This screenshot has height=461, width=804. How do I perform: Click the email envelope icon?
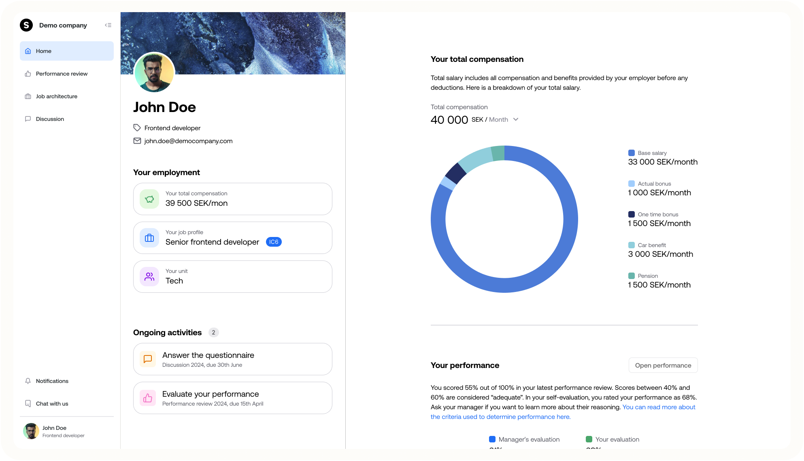pyautogui.click(x=137, y=141)
